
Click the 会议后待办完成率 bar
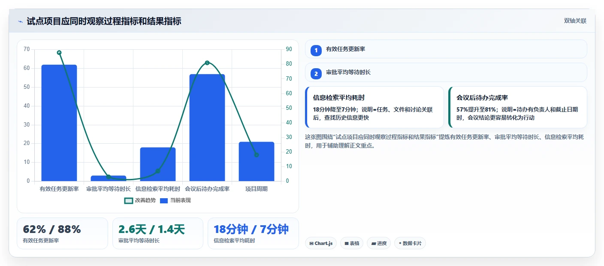tap(207, 127)
